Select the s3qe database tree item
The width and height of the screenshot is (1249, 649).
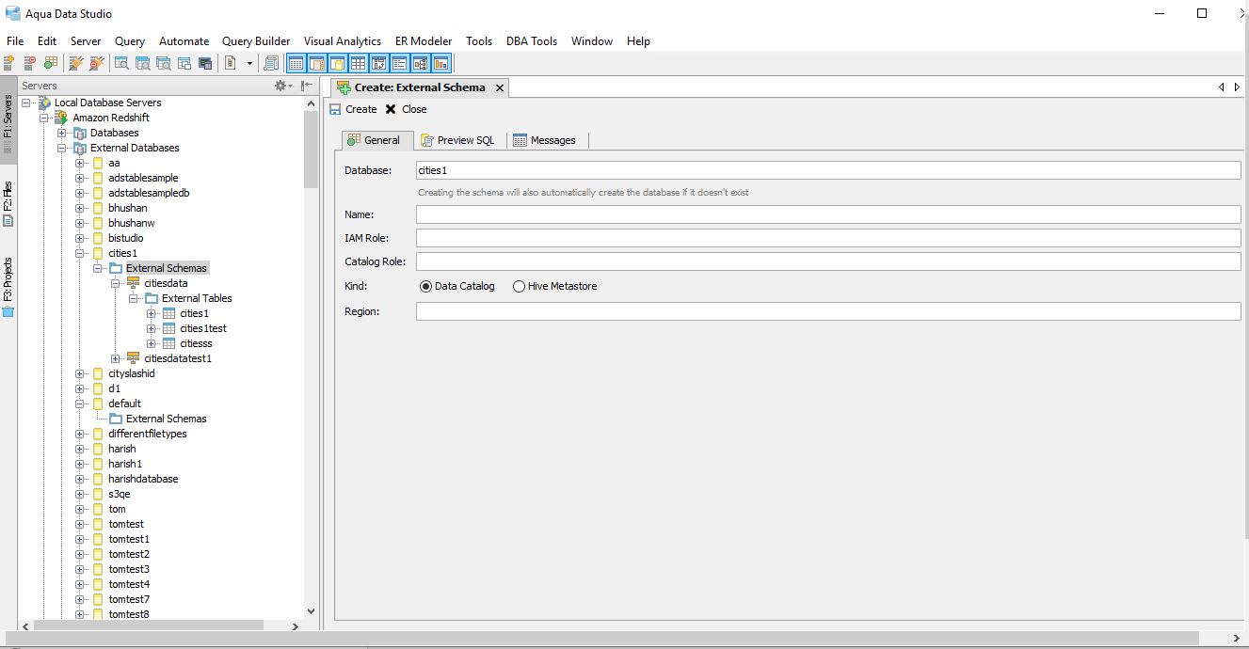click(119, 494)
